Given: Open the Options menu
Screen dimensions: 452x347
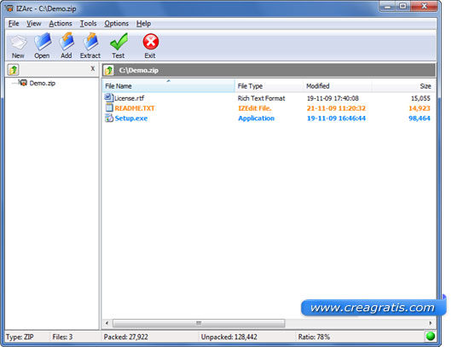Looking at the screenshot, I should click(117, 23).
